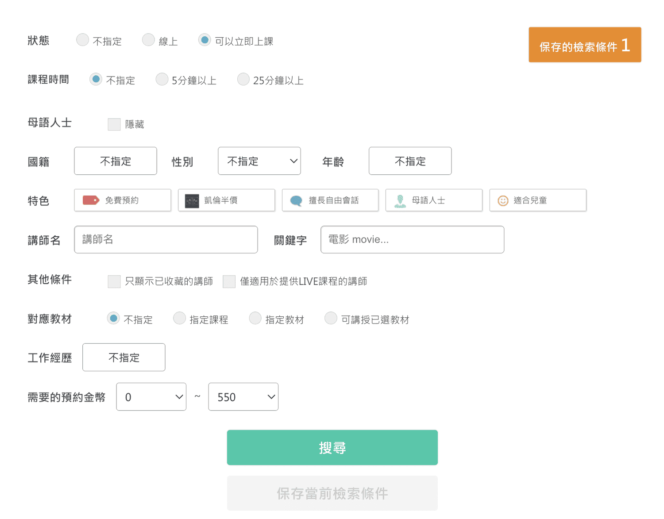The width and height of the screenshot is (664, 519).
Task: Select 指定課程 radio button
Action: point(179,318)
